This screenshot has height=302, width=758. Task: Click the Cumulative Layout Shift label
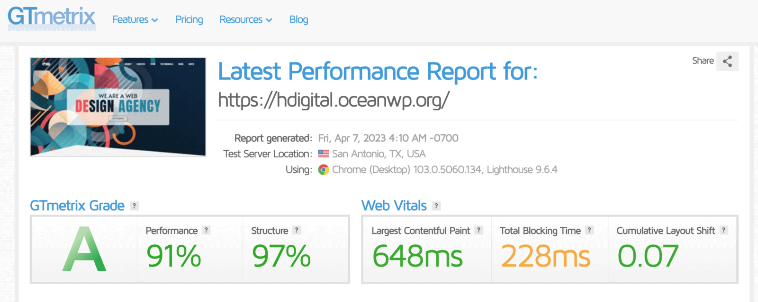[666, 231]
